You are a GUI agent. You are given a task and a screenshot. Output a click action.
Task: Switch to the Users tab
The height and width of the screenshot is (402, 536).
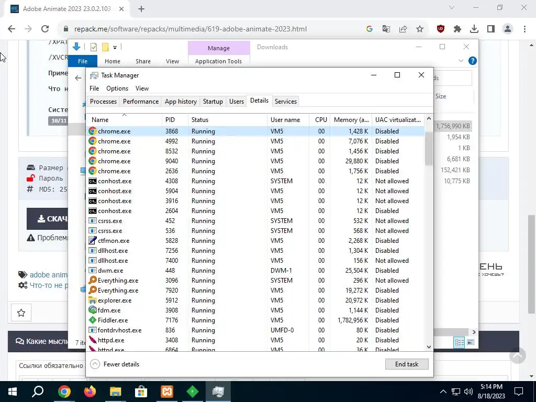[236, 102]
